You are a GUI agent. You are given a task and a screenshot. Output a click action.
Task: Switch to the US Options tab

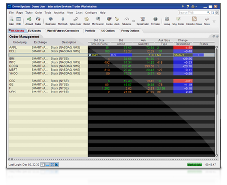coord(108,31)
